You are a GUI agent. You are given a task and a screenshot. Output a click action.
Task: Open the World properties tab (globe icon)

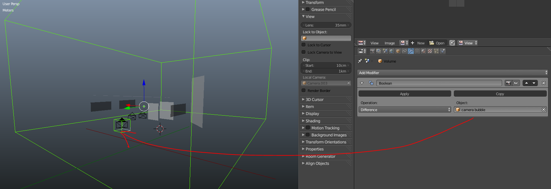391,51
